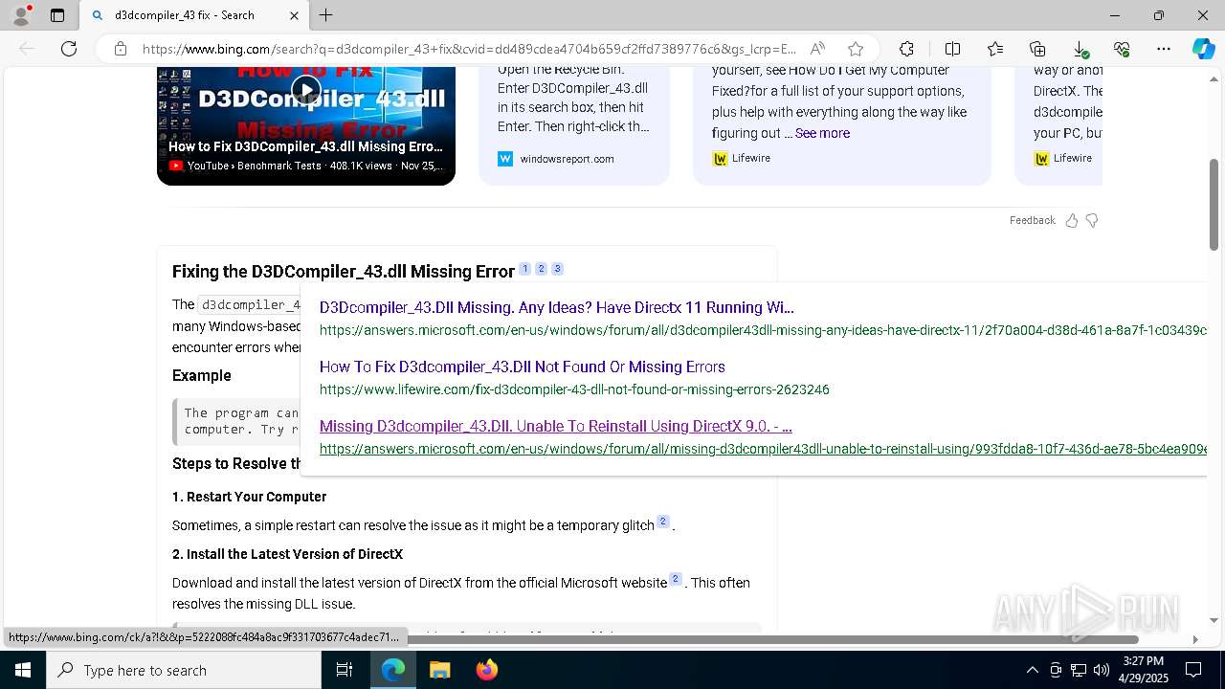Toggle split screen view
The image size is (1225, 689).
click(x=952, y=49)
